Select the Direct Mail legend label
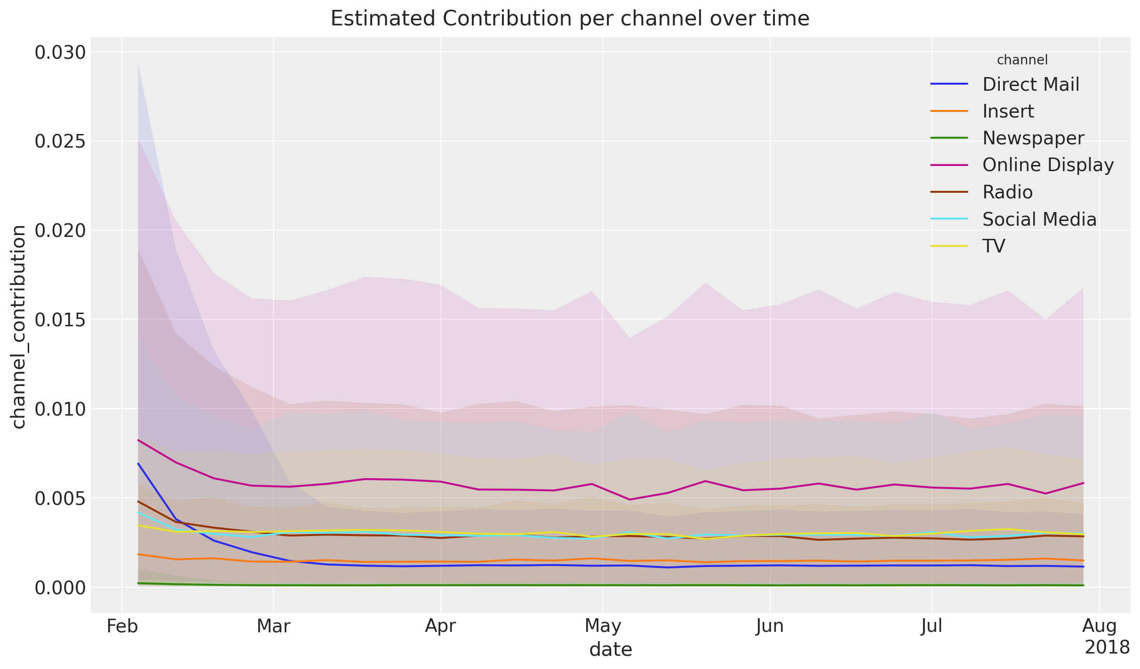This screenshot has height=669, width=1140. (x=1031, y=85)
